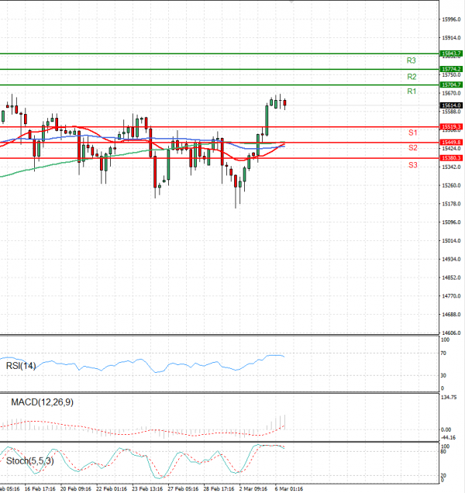Screen dimensions: 465x493
Task: Click the R2 resistance label
Action: [412, 77]
